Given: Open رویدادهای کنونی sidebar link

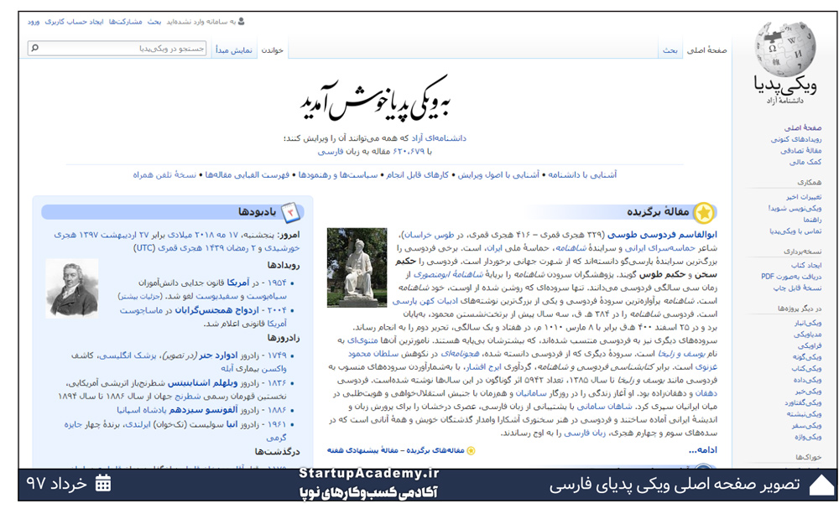Looking at the screenshot, I should [x=796, y=139].
